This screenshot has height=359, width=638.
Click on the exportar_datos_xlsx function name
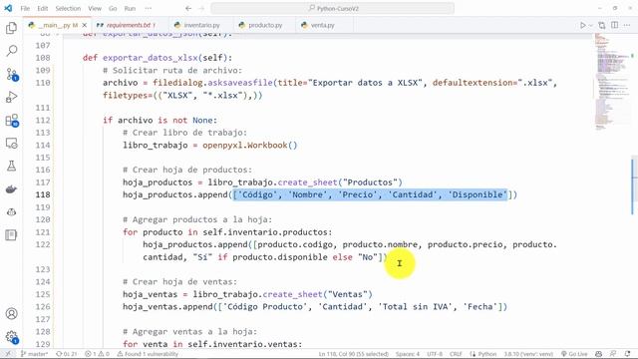(x=151, y=58)
